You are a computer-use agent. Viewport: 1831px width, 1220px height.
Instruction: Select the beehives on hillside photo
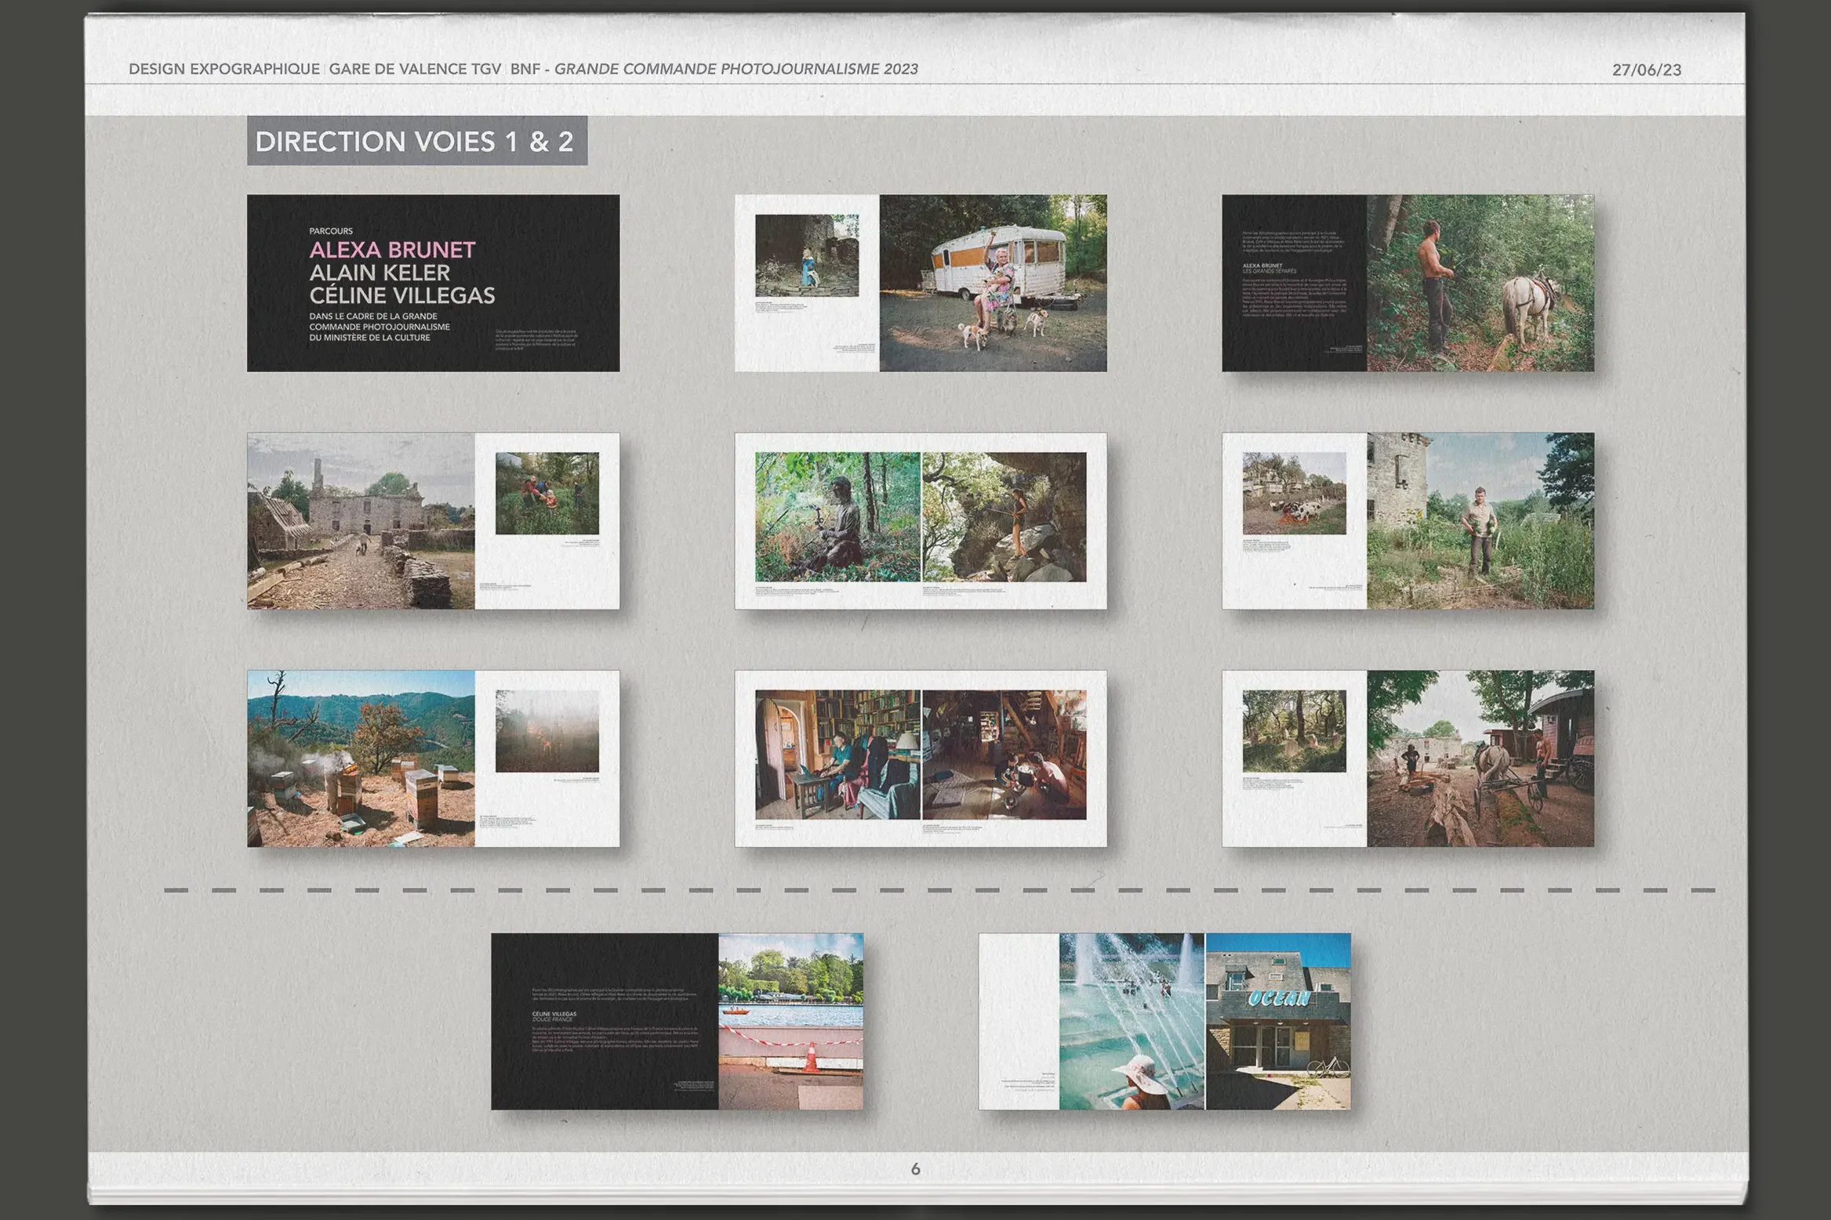tap(361, 758)
